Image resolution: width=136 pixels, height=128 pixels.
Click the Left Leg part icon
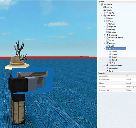108,29
